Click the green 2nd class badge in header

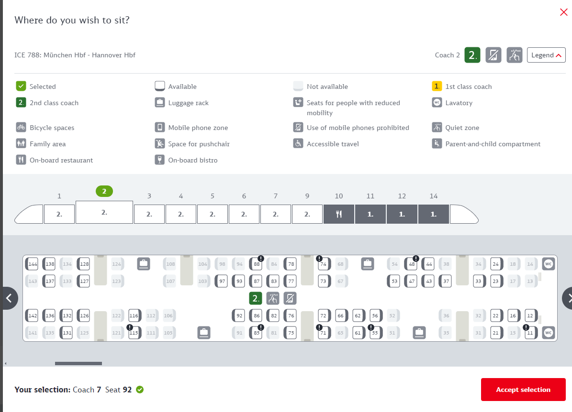pyautogui.click(x=472, y=55)
